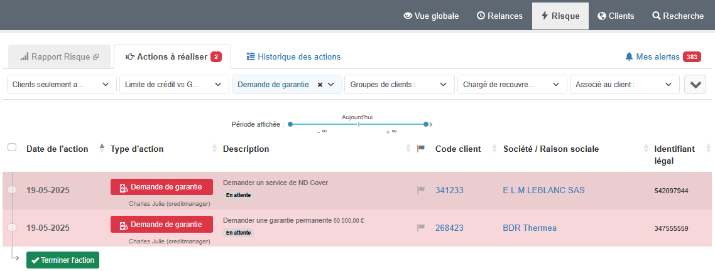Expand the Chargé de recouvrement dropdown
Viewport: 715px width, 271px height.
pos(511,85)
